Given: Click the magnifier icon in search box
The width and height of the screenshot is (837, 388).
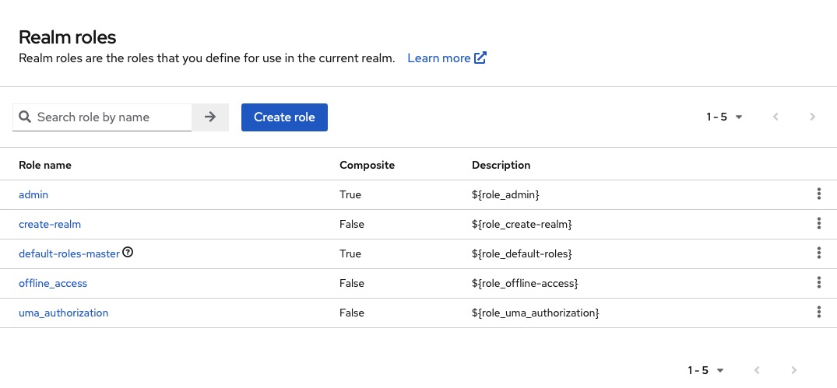Looking at the screenshot, I should pos(25,117).
